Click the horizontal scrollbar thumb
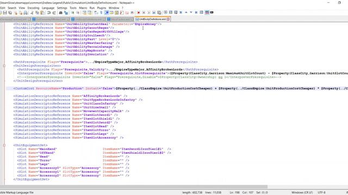The height and width of the screenshot is (195, 348). click(134, 186)
